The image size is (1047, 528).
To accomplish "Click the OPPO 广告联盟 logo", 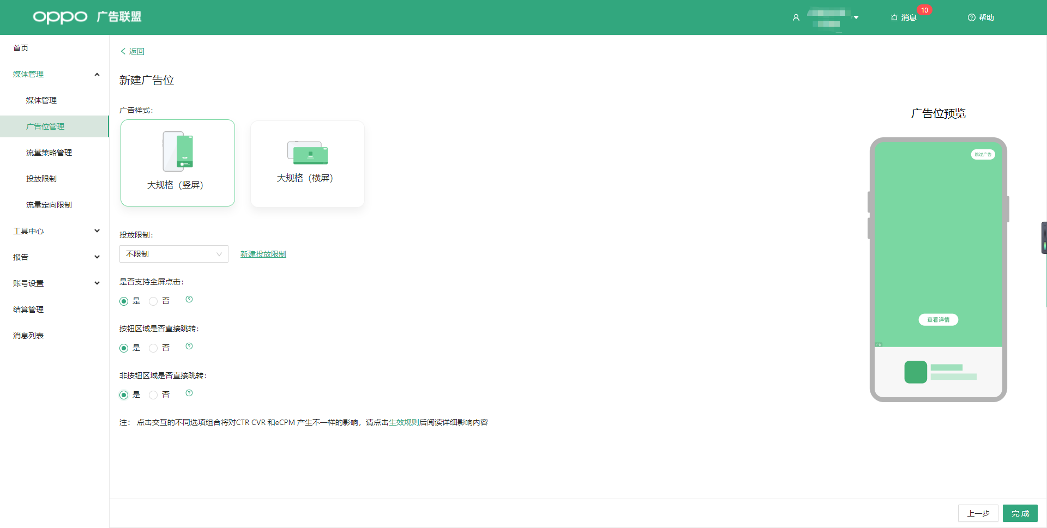I will 87,17.
